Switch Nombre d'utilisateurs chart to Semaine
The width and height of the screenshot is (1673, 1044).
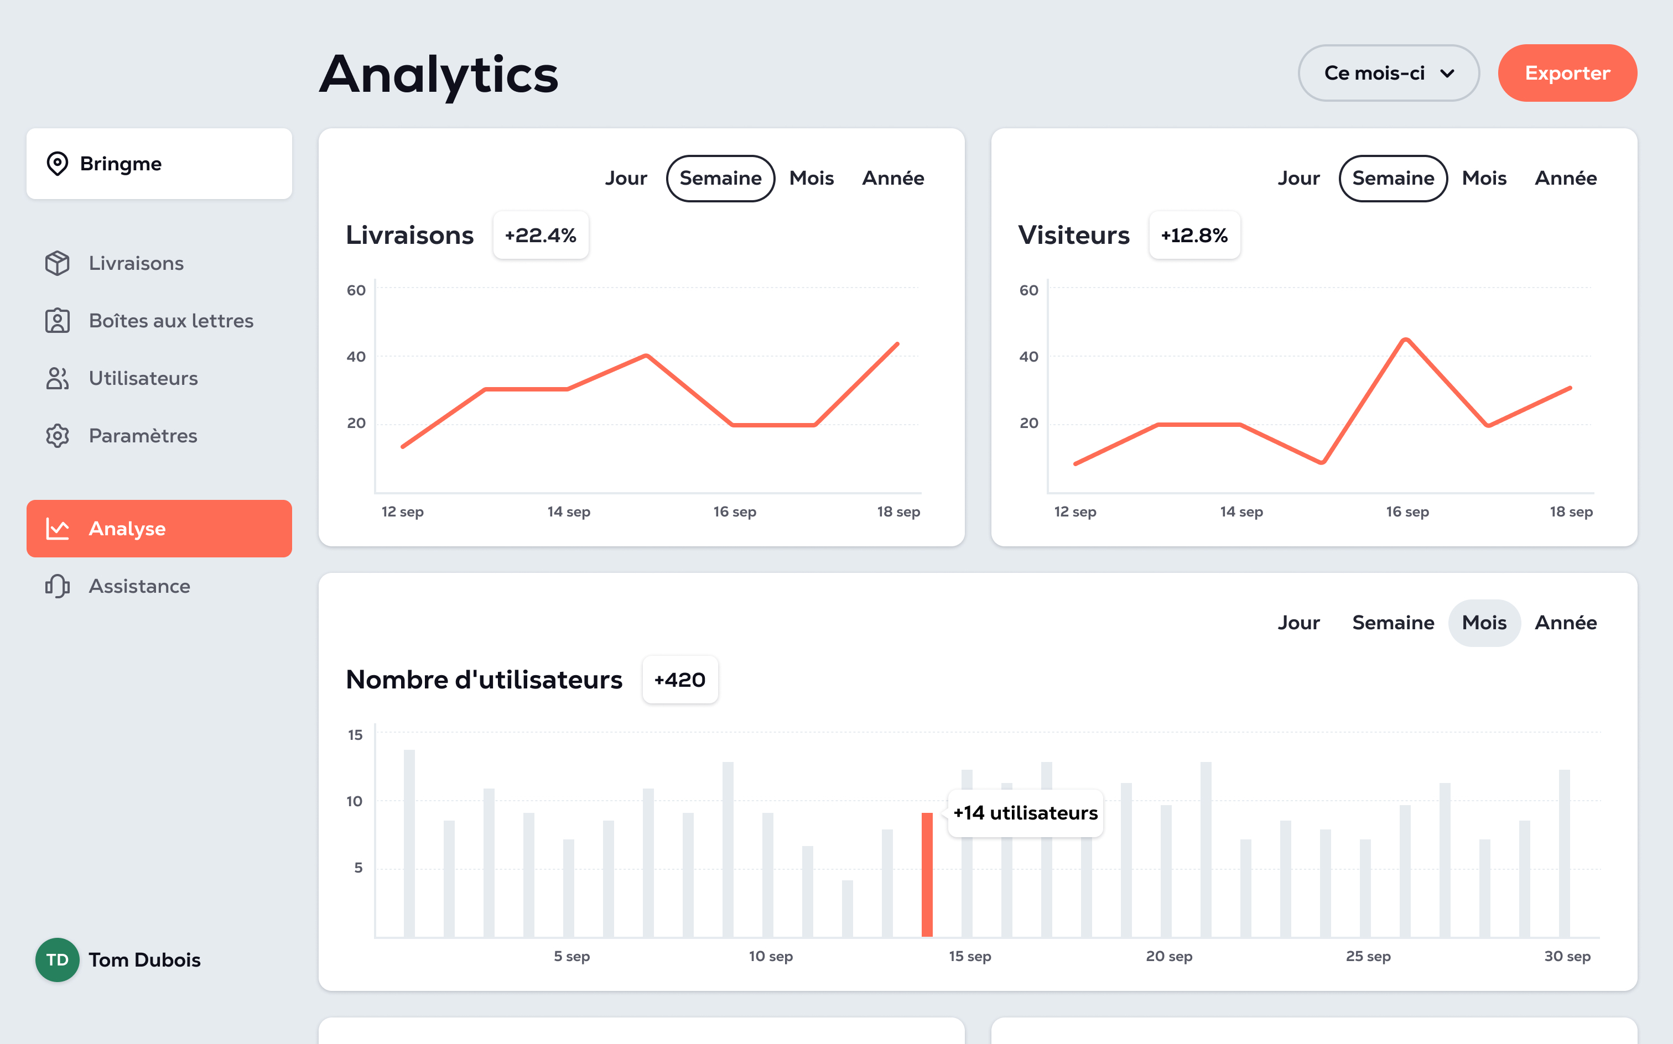[x=1393, y=623]
